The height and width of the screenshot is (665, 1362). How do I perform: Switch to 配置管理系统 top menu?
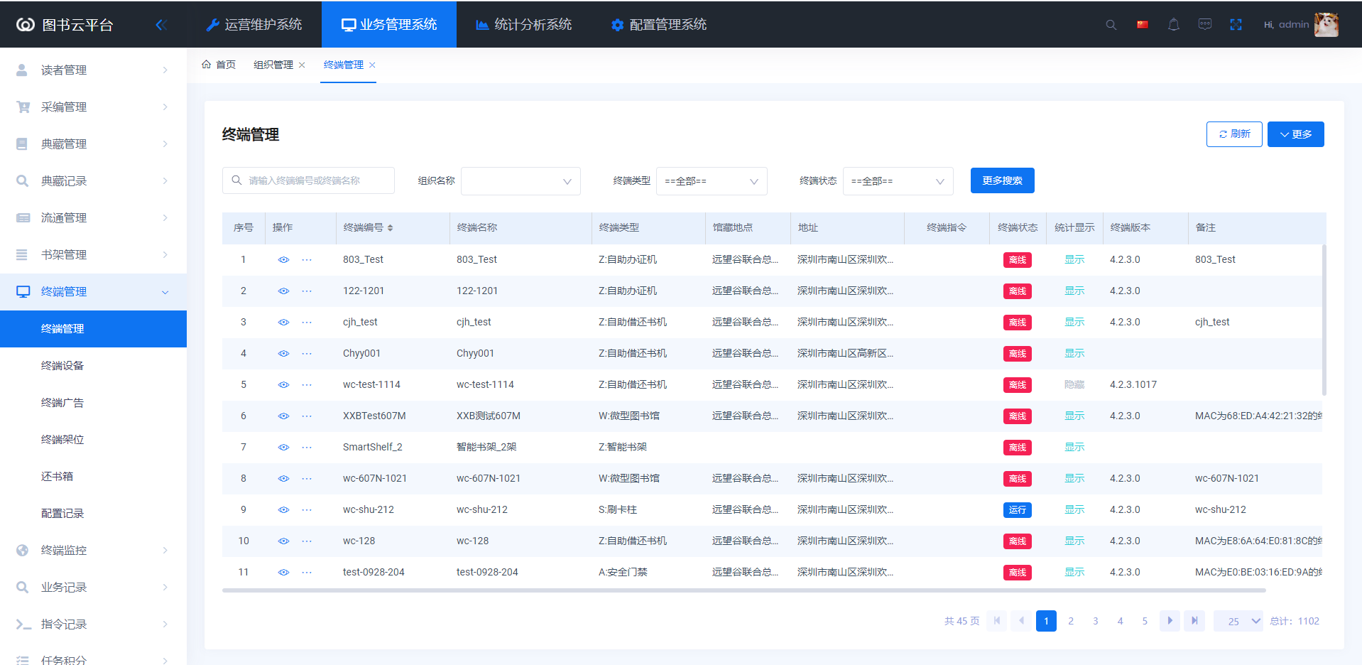659,25
